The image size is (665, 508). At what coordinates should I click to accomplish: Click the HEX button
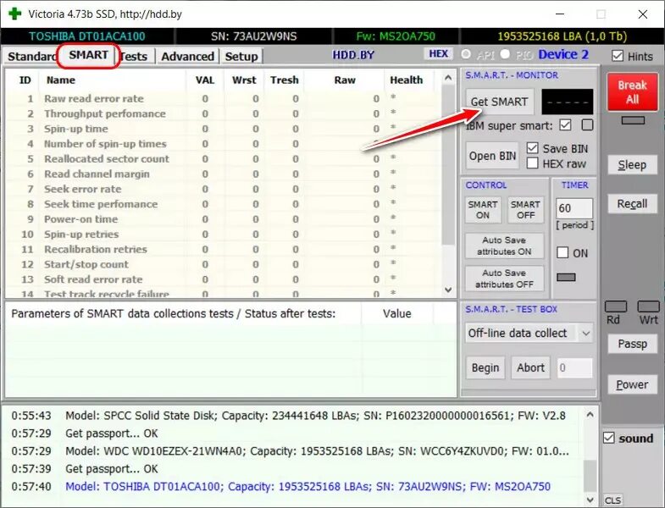[439, 54]
